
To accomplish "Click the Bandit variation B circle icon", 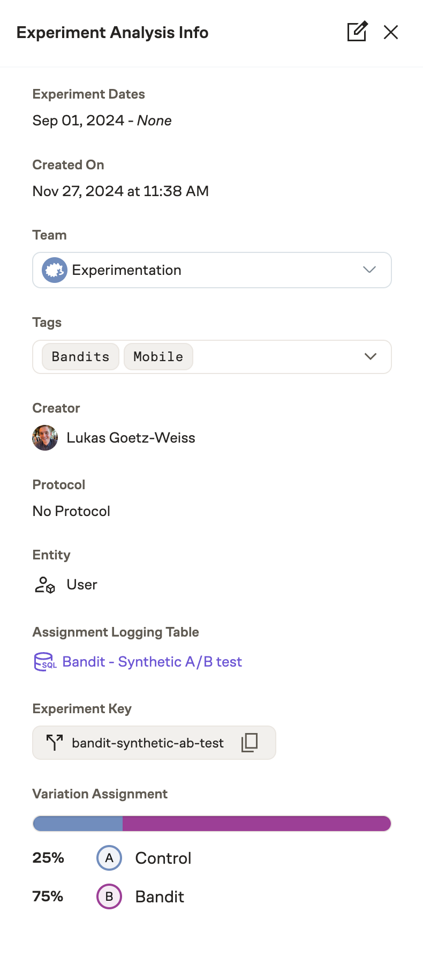I will (x=109, y=896).
